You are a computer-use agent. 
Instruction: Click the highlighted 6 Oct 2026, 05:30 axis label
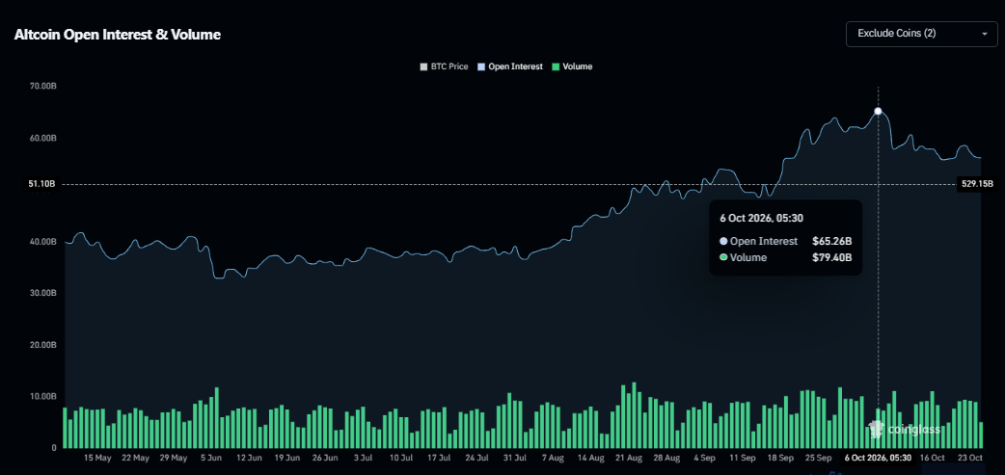(878, 459)
